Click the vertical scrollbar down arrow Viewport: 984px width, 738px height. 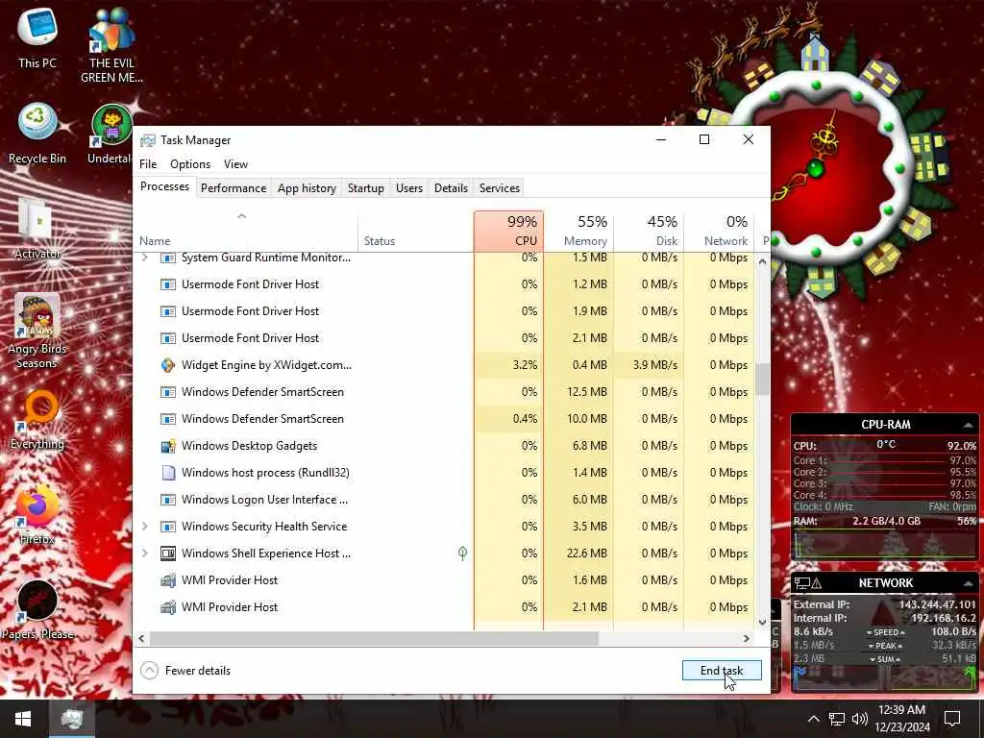762,622
